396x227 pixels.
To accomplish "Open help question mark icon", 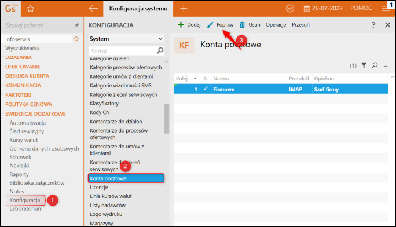I will (373, 25).
